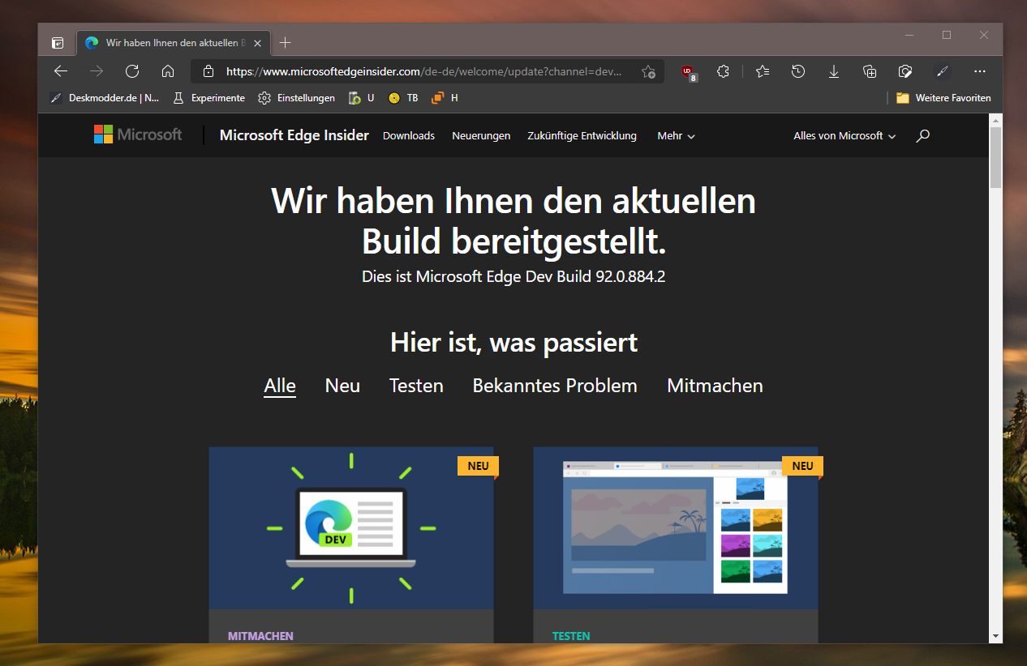This screenshot has height=666, width=1027.
Task: Open the uBlock Origin extension icon
Action: (688, 71)
